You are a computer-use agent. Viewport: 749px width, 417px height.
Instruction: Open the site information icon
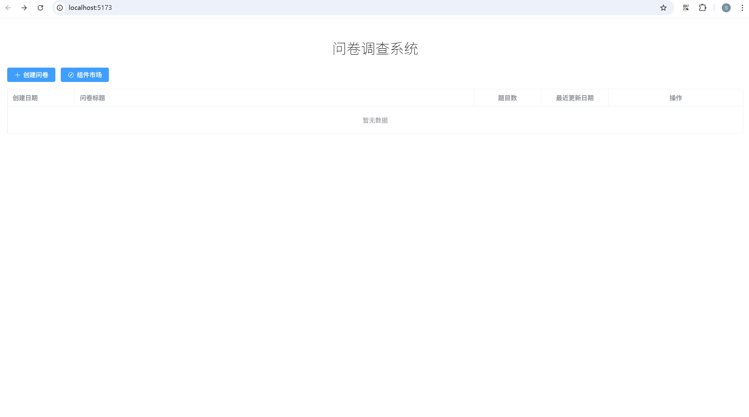click(60, 8)
